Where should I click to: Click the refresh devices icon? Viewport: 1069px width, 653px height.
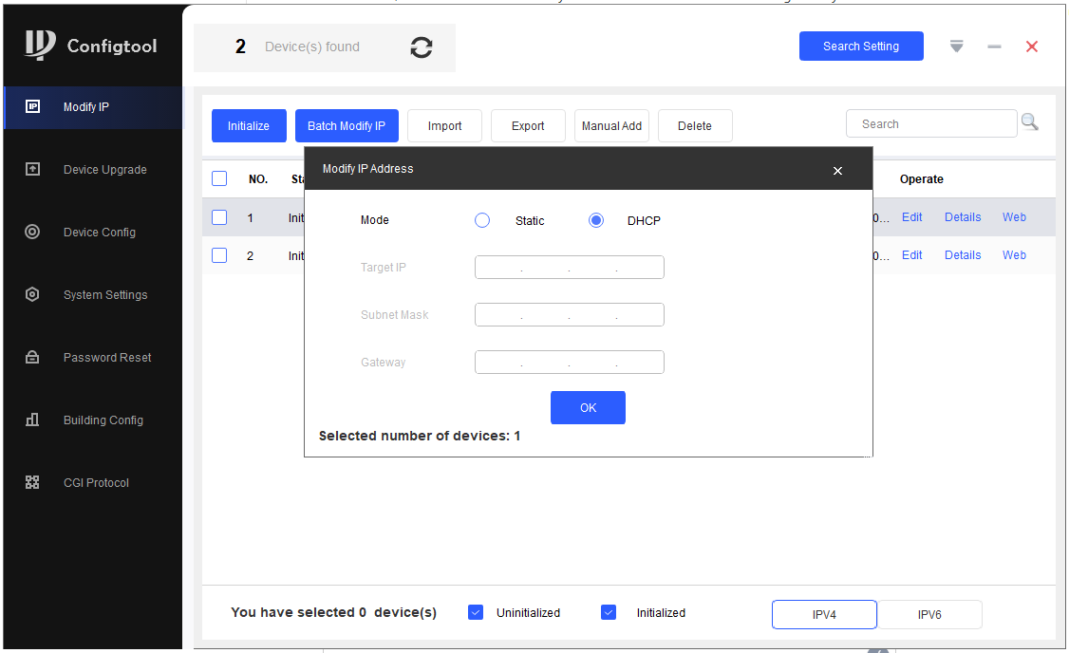point(422,47)
